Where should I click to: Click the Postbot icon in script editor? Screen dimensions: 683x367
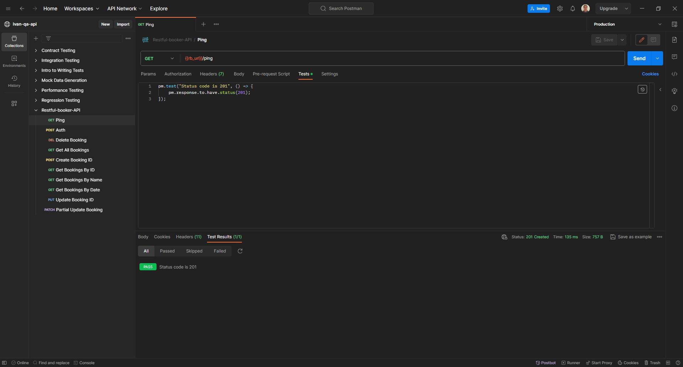[642, 89]
